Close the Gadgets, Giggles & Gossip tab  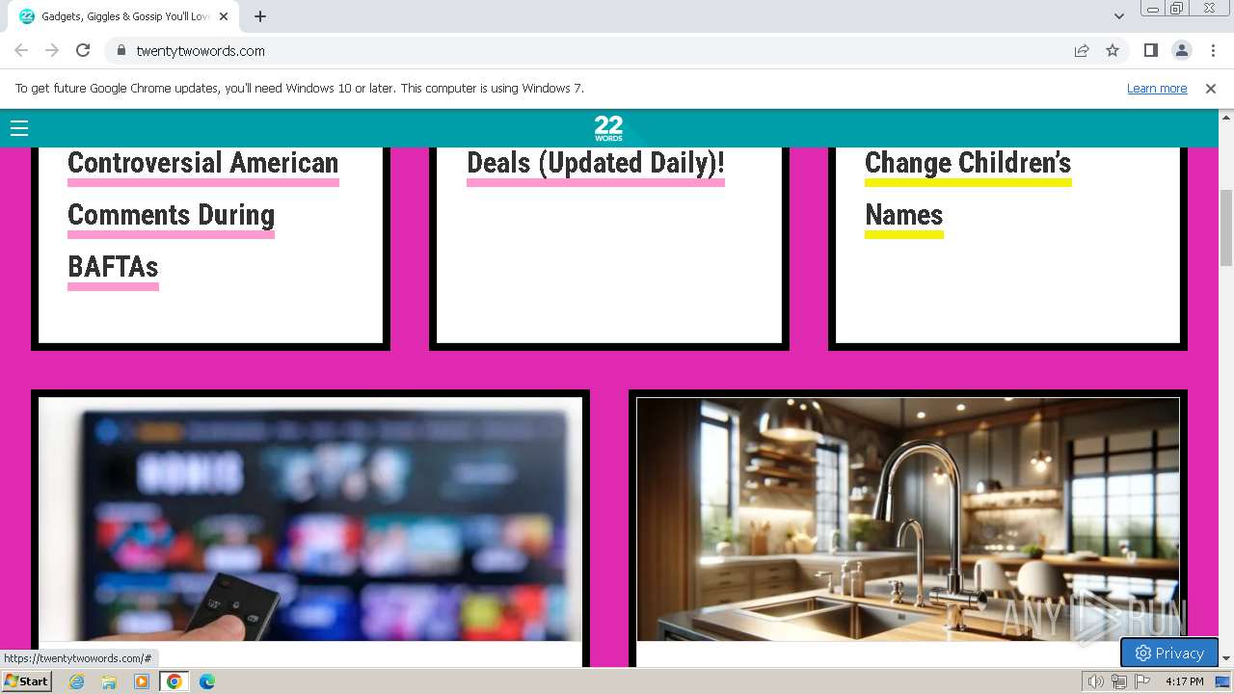pyautogui.click(x=224, y=16)
